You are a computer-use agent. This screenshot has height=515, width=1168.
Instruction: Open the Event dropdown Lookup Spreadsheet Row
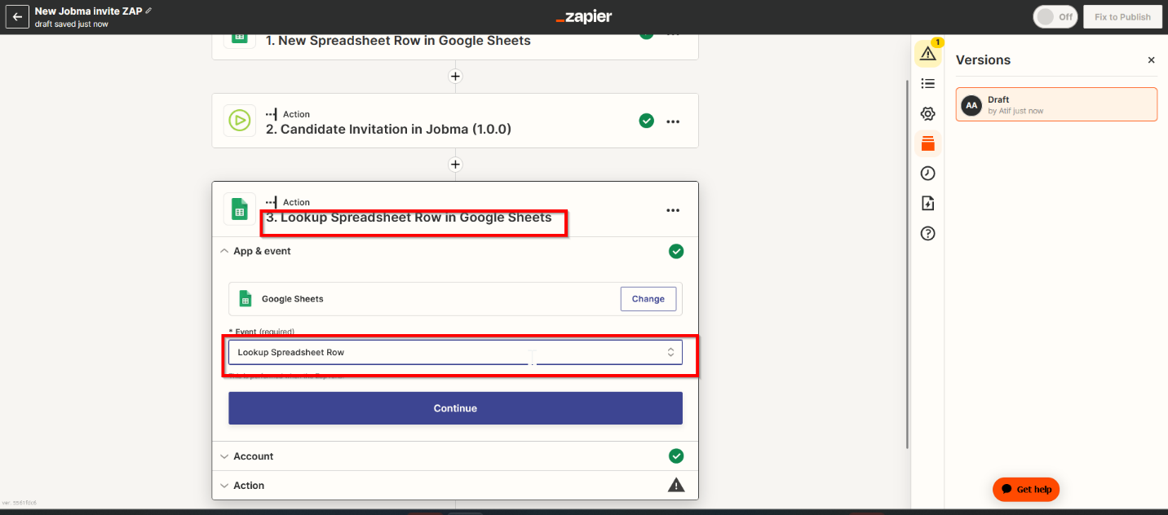click(x=455, y=352)
